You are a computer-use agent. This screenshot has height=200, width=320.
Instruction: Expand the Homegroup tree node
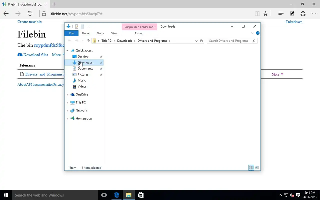tap(67, 118)
